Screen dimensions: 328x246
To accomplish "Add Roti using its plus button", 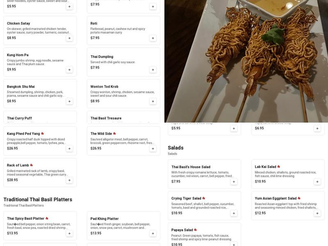I will (x=153, y=38).
